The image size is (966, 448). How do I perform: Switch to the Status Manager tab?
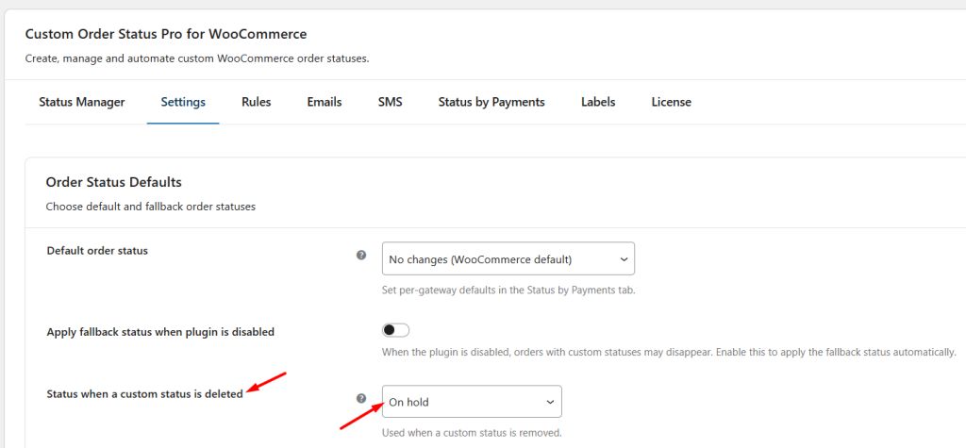click(x=82, y=102)
